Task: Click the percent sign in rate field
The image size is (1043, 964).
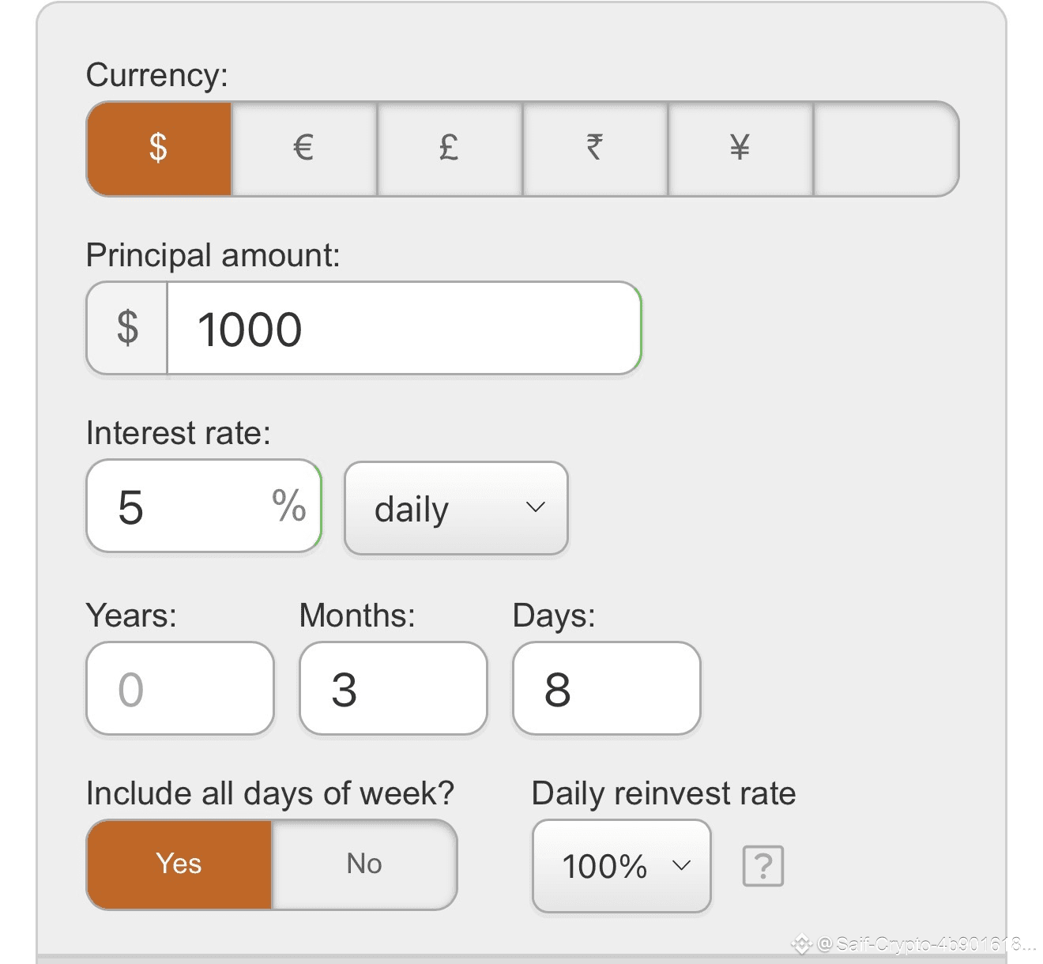Action: [289, 506]
